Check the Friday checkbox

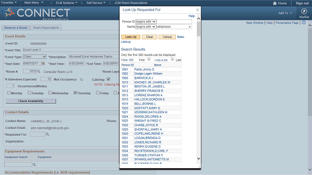(97, 93)
